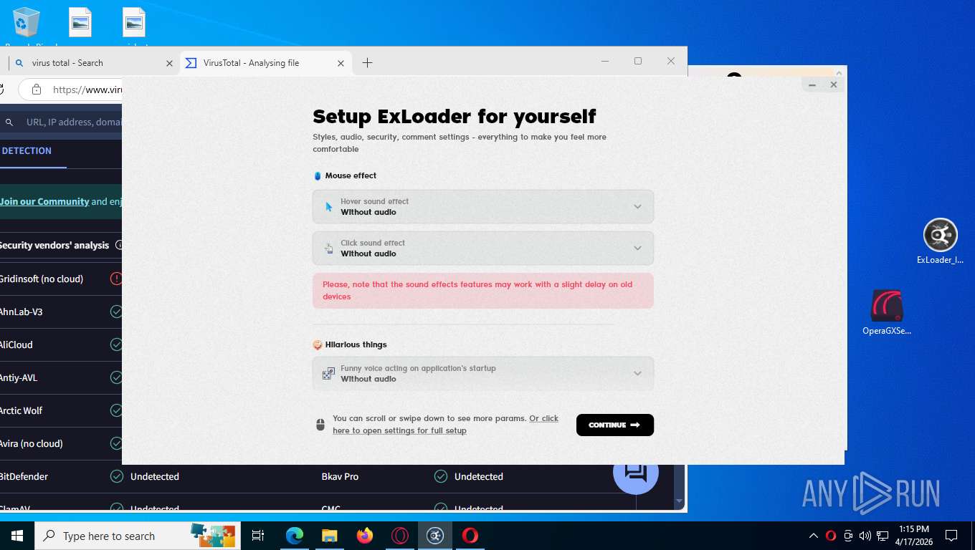Click the funny voice acting dice icon

(x=328, y=374)
